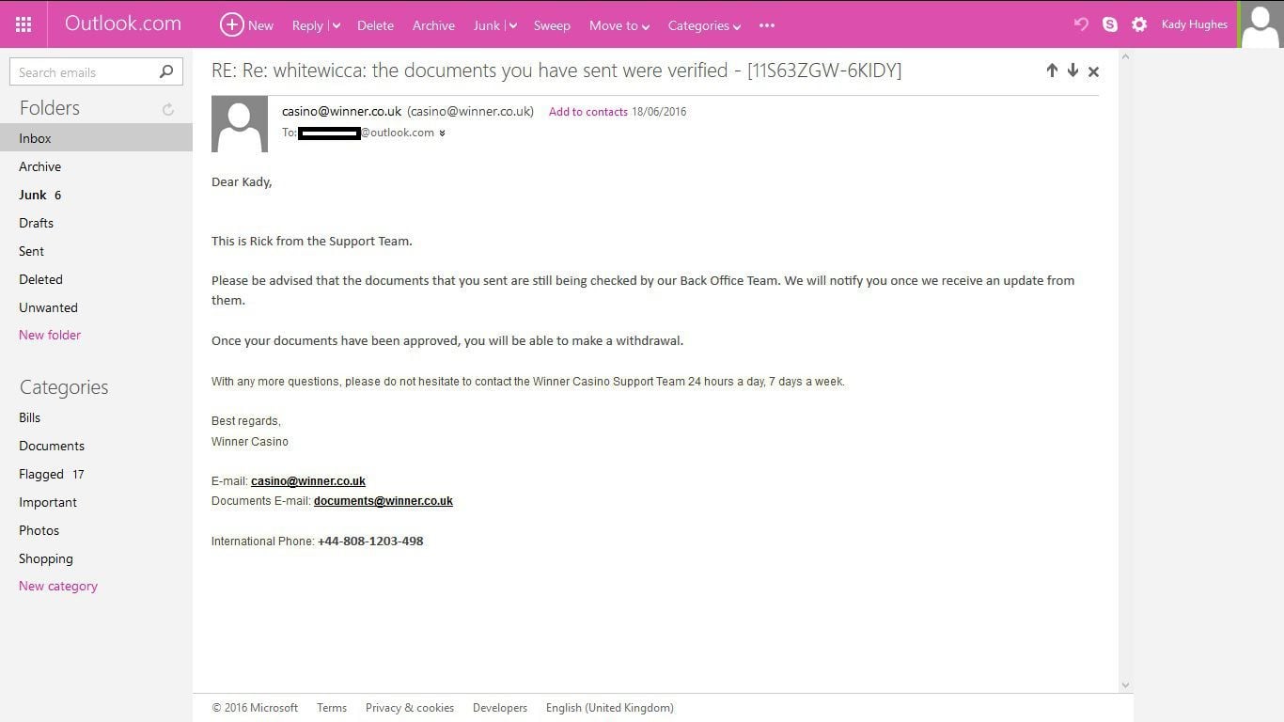
Task: Click the search magnifier icon
Action: (166, 71)
